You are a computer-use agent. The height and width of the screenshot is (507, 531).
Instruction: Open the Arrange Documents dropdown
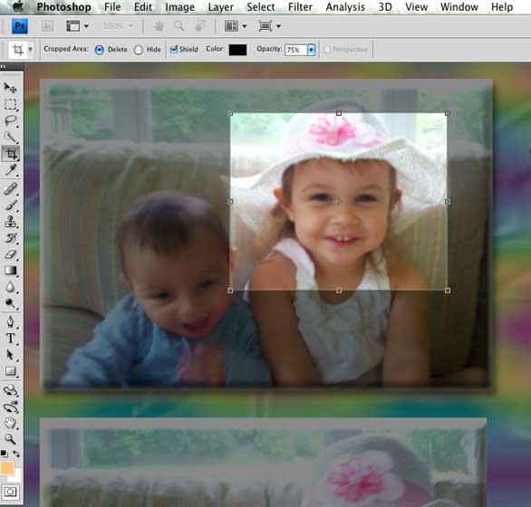point(236,26)
